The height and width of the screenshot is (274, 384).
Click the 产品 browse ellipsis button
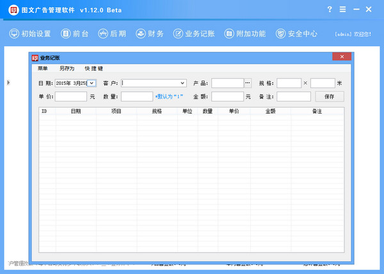pos(248,83)
